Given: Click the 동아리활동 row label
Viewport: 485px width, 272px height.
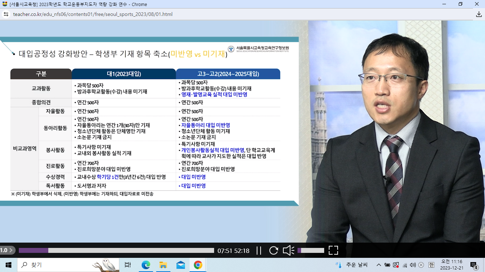Looking at the screenshot, I should pos(55,128).
